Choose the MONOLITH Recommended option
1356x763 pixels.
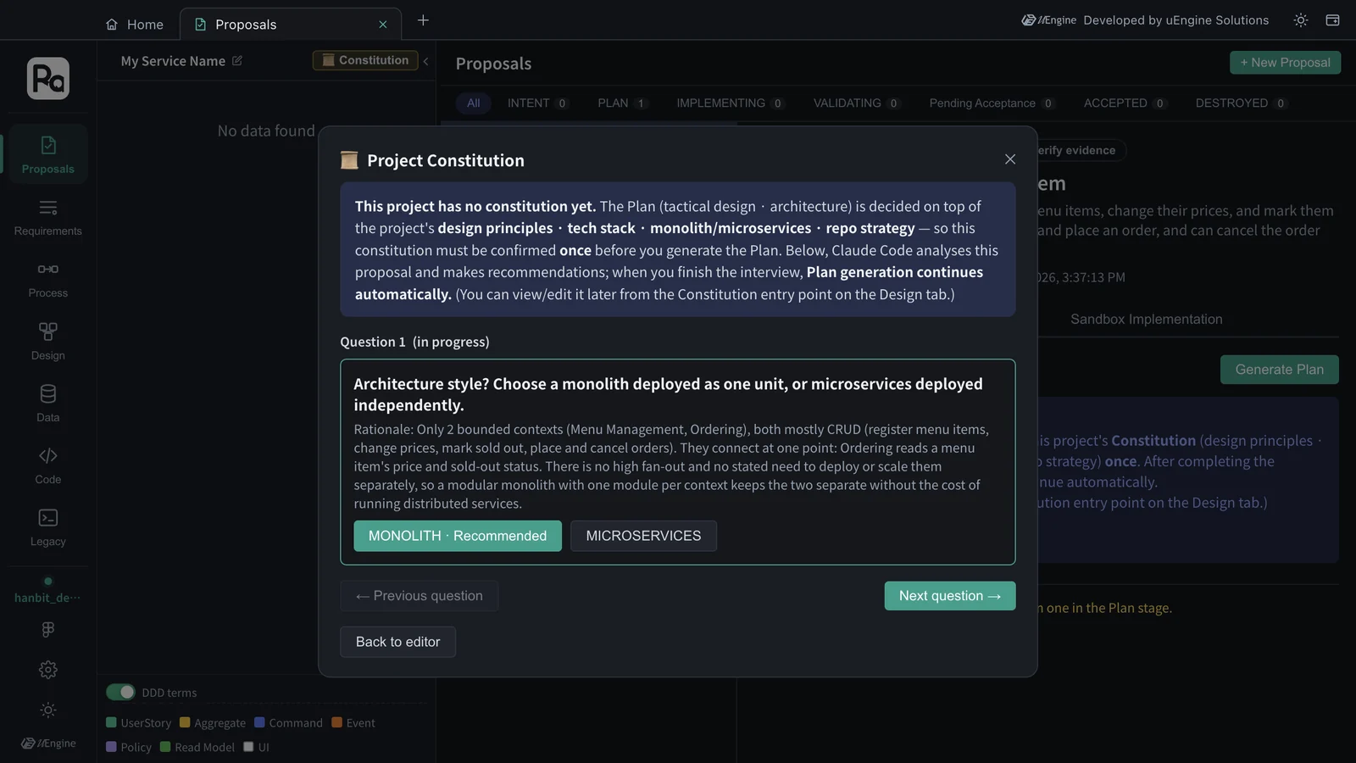458,536
